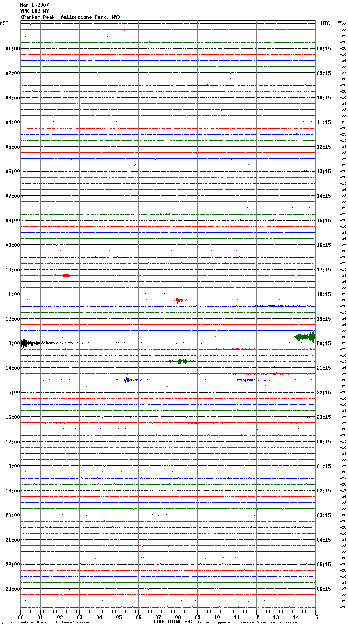Click the DC offset column header

click(339, 22)
